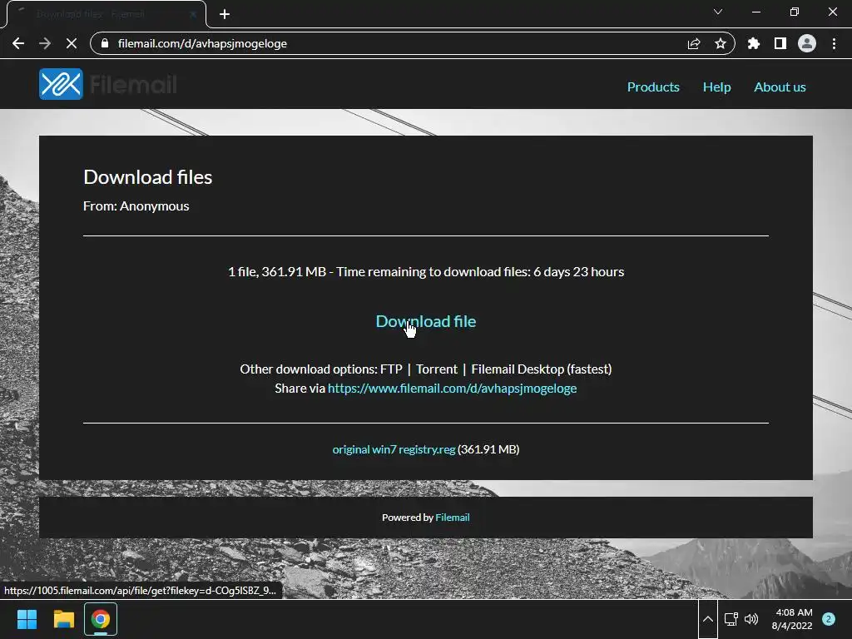852x639 pixels.
Task: Select Filemail Desktop (fastest) option
Action: pyautogui.click(x=541, y=369)
